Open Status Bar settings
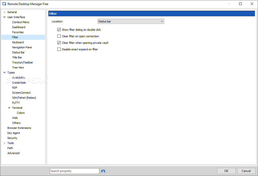 pyautogui.click(x=18, y=52)
